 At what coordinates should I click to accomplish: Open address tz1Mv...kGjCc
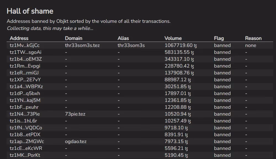click(x=25, y=45)
